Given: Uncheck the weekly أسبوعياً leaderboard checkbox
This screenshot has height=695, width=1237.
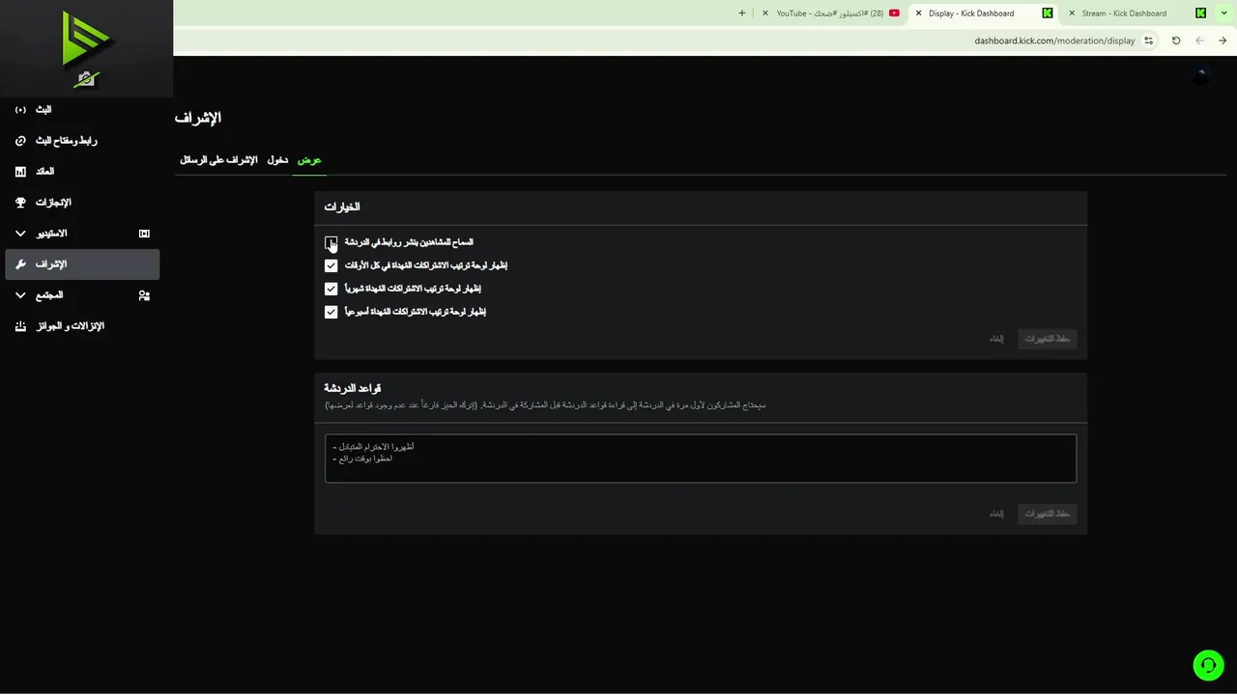Looking at the screenshot, I should 331,312.
